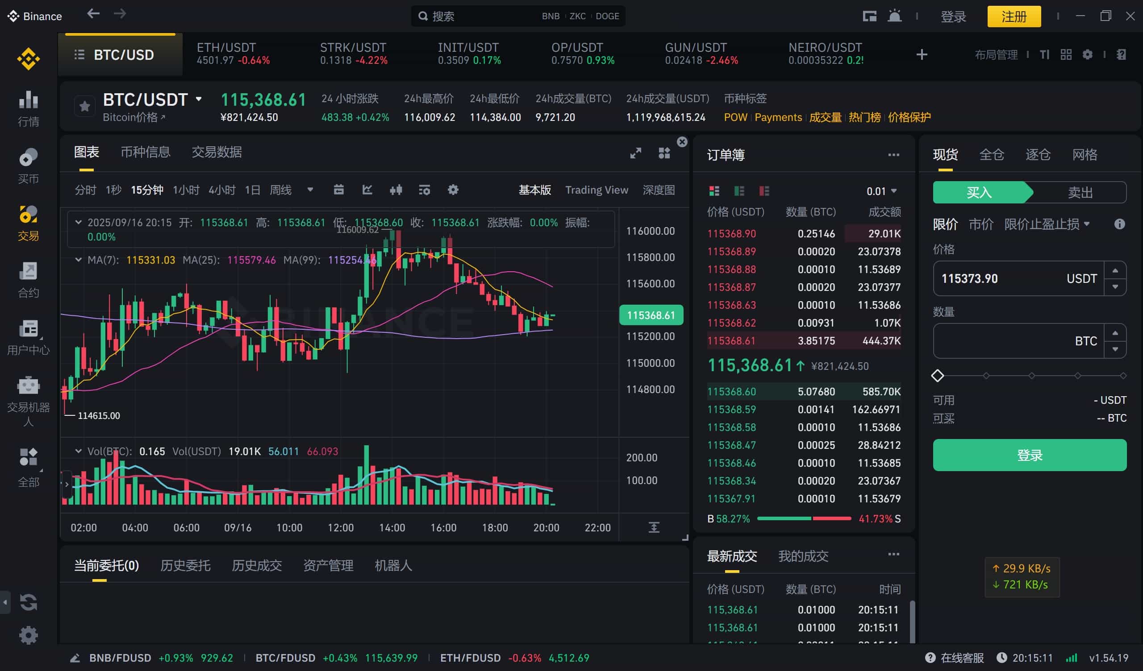This screenshot has width=1143, height=671.
Task: Expand the BTC/USDT pair selector dropdown
Action: 199,99
